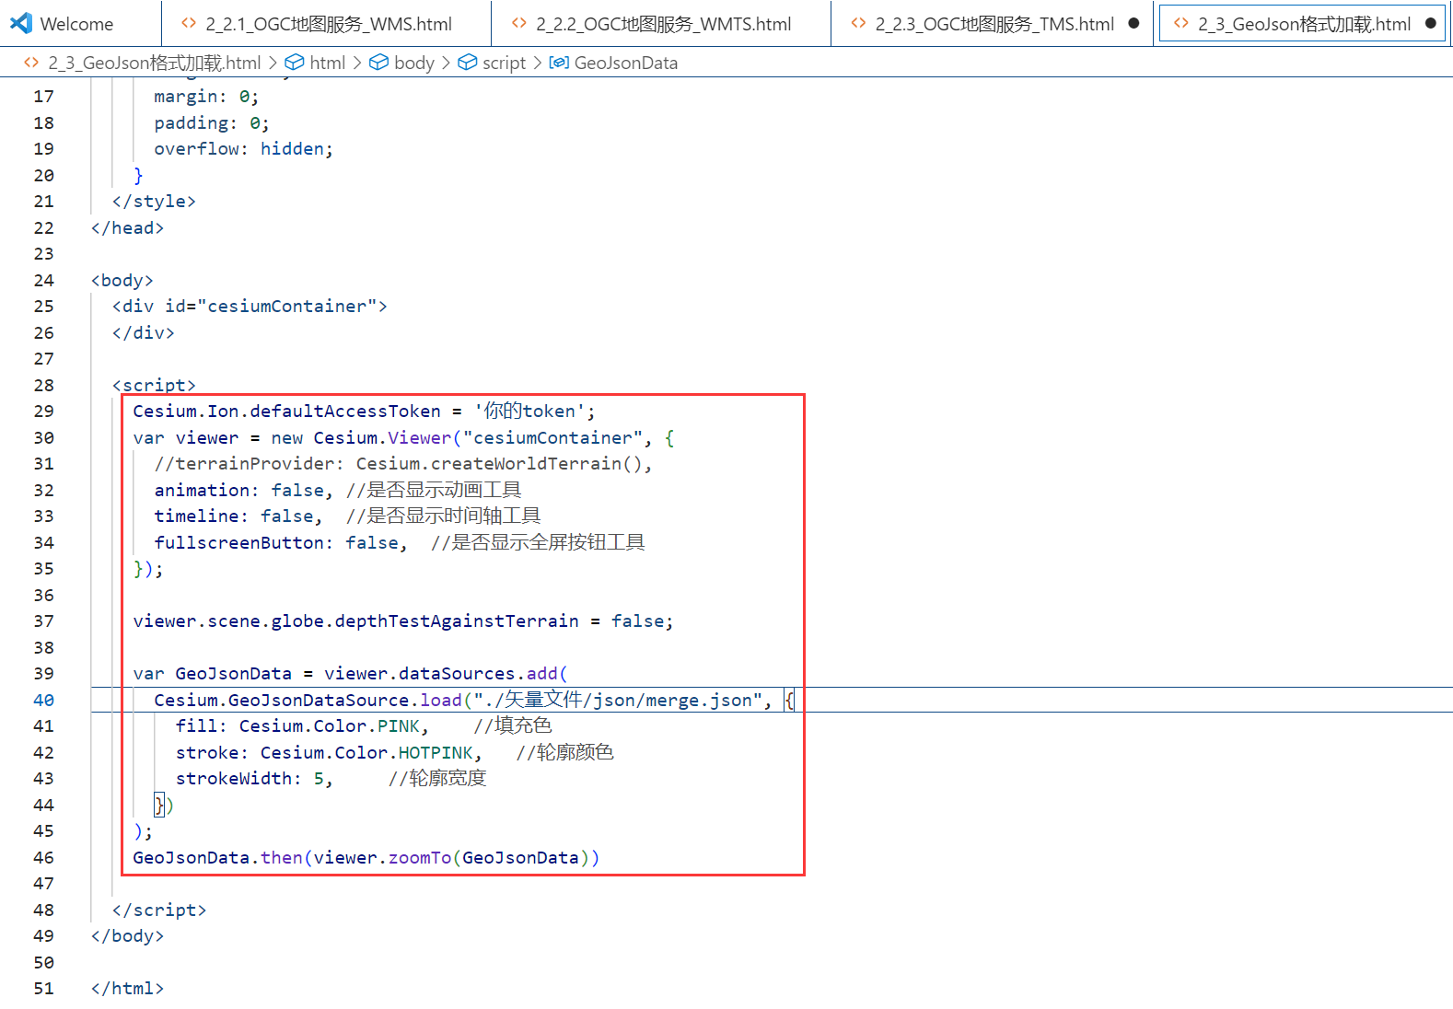
Task: Click the html breadcrumb segment
Action: point(328,63)
